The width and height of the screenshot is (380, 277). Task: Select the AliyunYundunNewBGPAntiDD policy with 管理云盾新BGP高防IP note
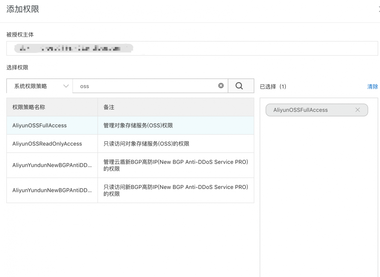130,165
